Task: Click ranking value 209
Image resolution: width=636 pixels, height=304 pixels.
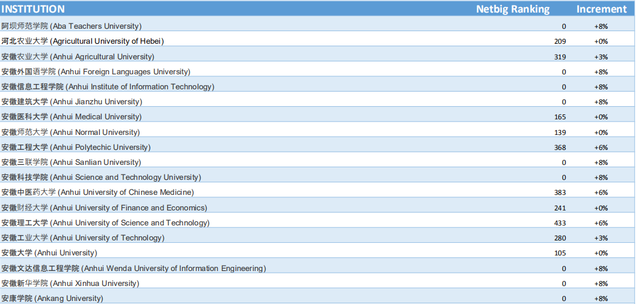Action: click(560, 41)
